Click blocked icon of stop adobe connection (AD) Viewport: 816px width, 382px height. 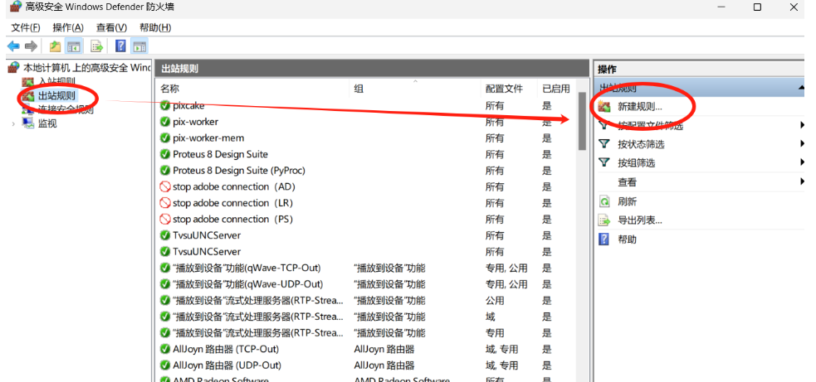[165, 186]
